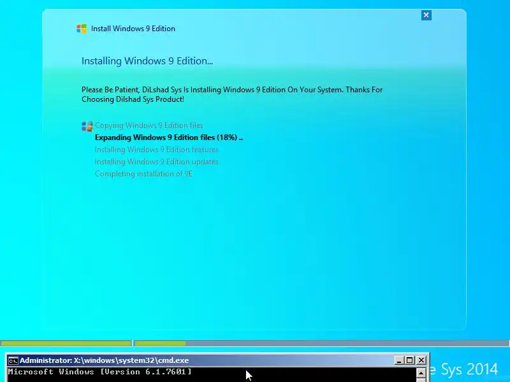Minimize the Administrator cmd.exe window

click(399, 360)
